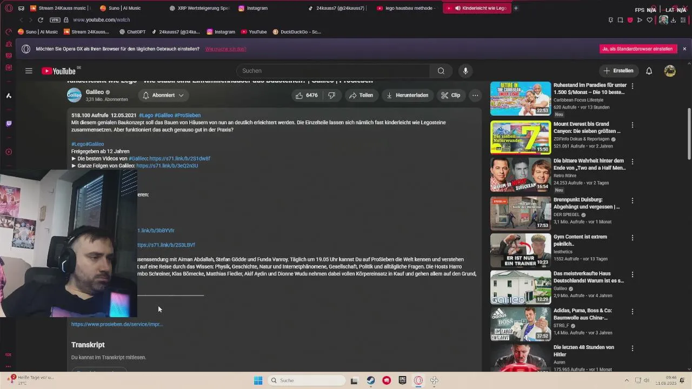Open the #Lego hashtag link
This screenshot has height=389, width=692.
(x=146, y=116)
